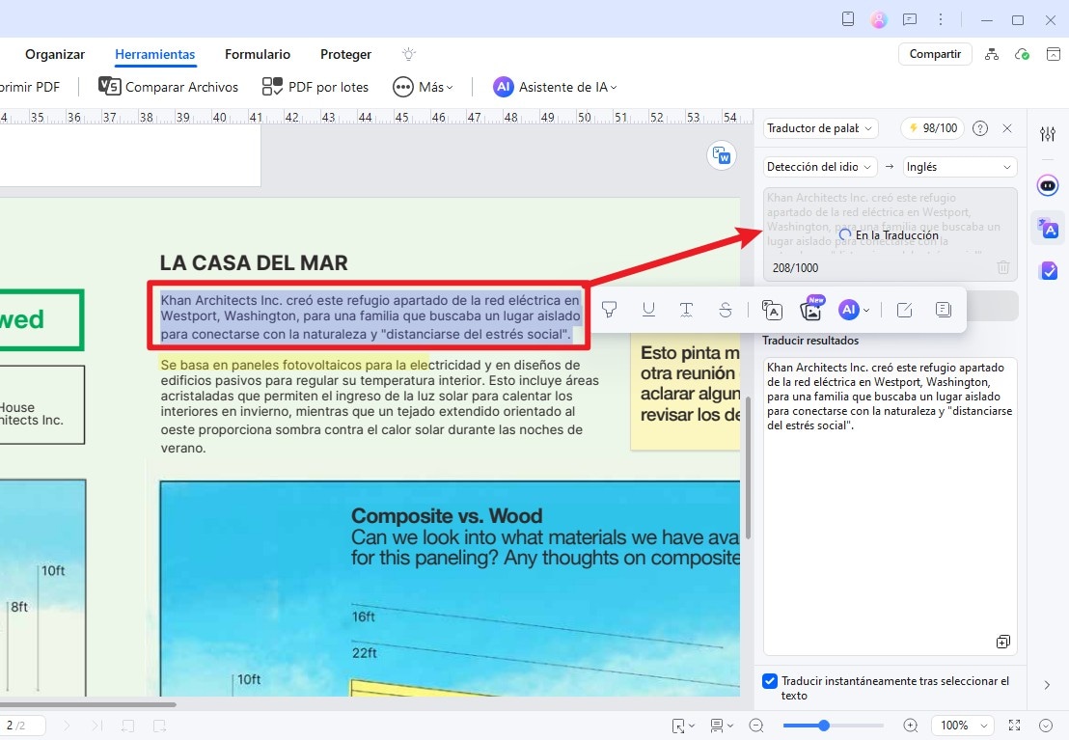Click the lightbulb tips icon
Image resolution: width=1069 pixels, height=740 pixels.
click(x=408, y=54)
